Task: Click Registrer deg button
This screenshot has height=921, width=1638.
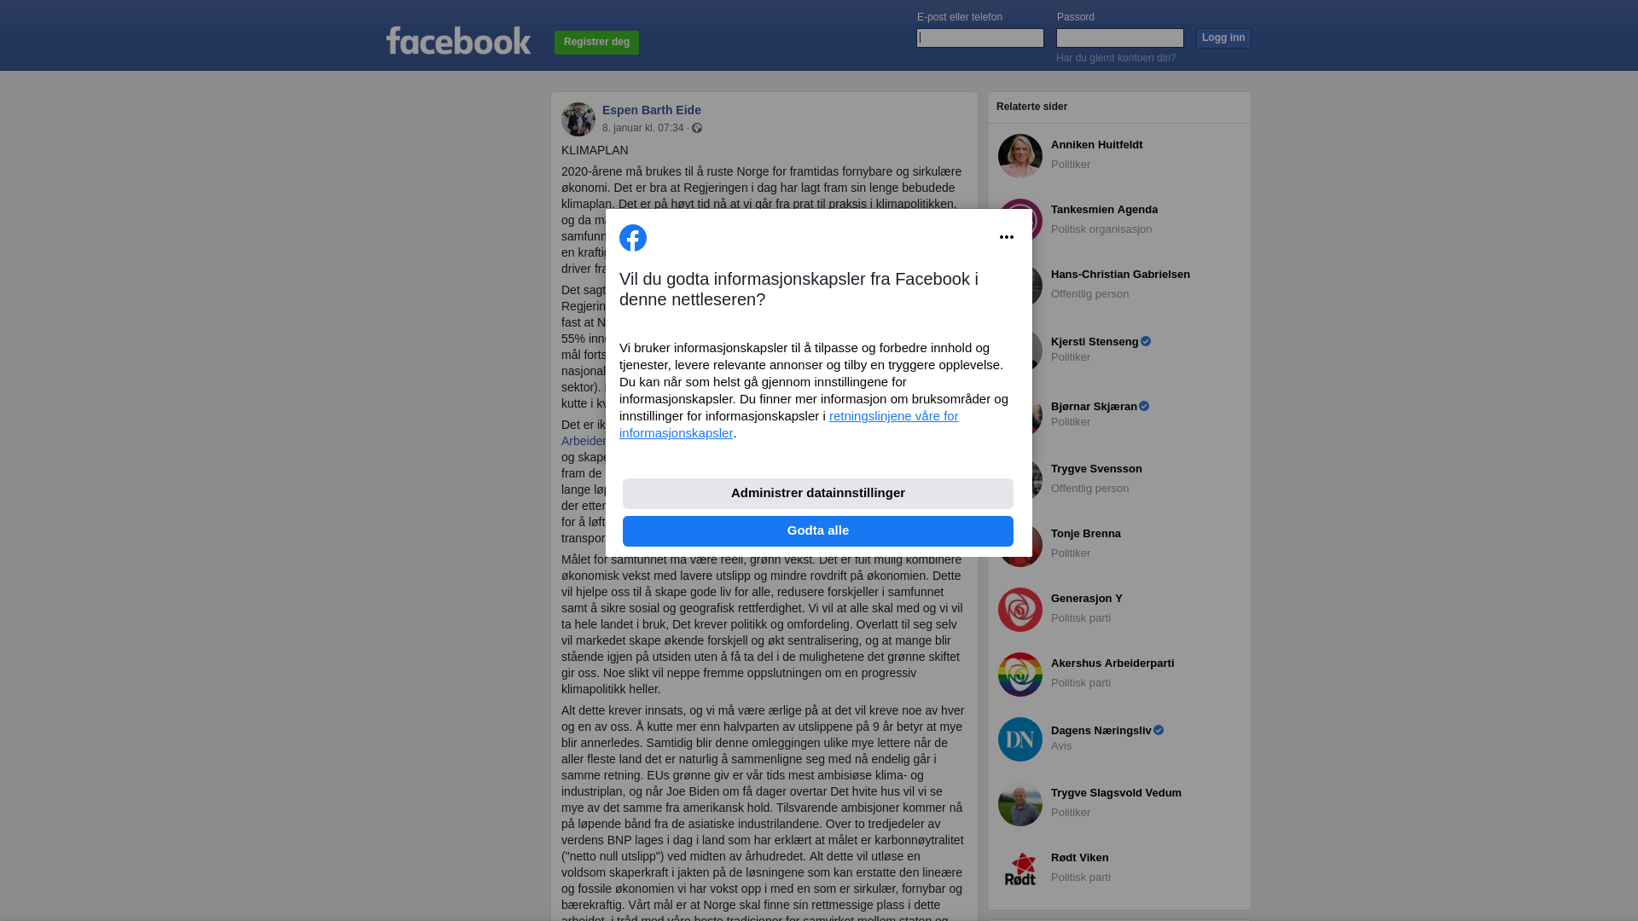Action: click(x=596, y=43)
